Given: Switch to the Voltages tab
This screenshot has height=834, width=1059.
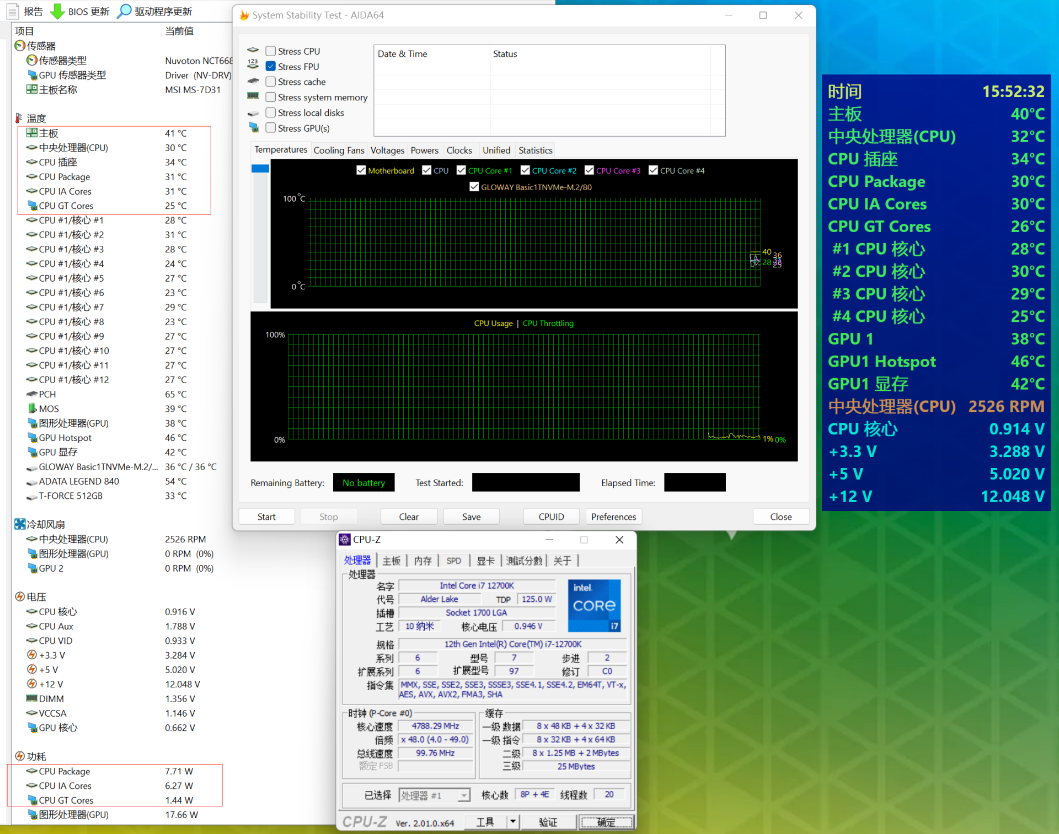Looking at the screenshot, I should (x=387, y=150).
